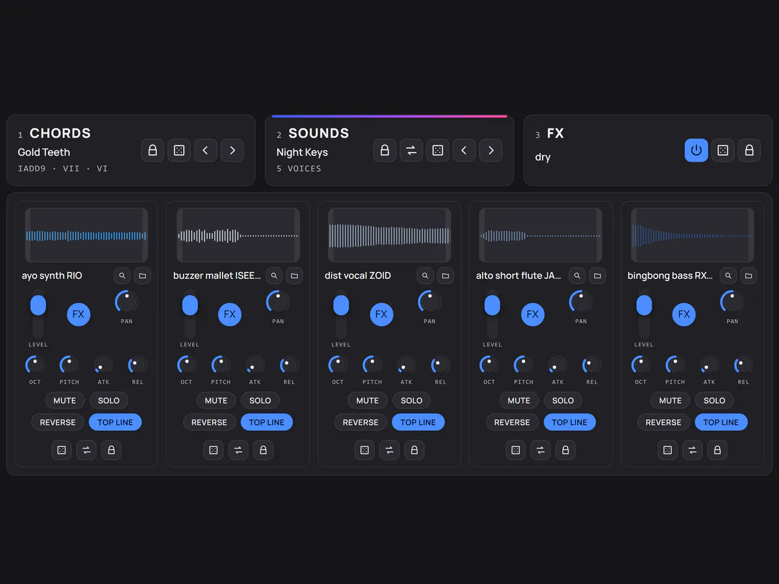The width and height of the screenshot is (779, 584).
Task: Lock the ayo synth RIO voice
Action: coord(111,450)
